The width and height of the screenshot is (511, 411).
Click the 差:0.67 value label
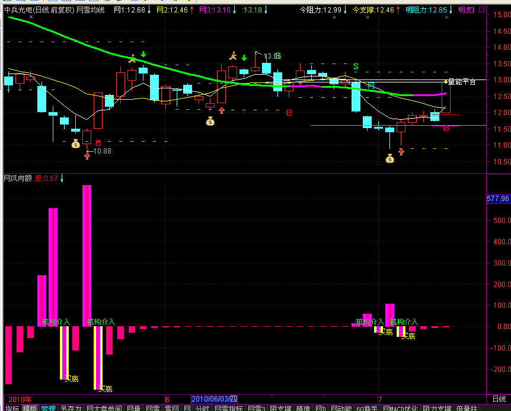46,179
